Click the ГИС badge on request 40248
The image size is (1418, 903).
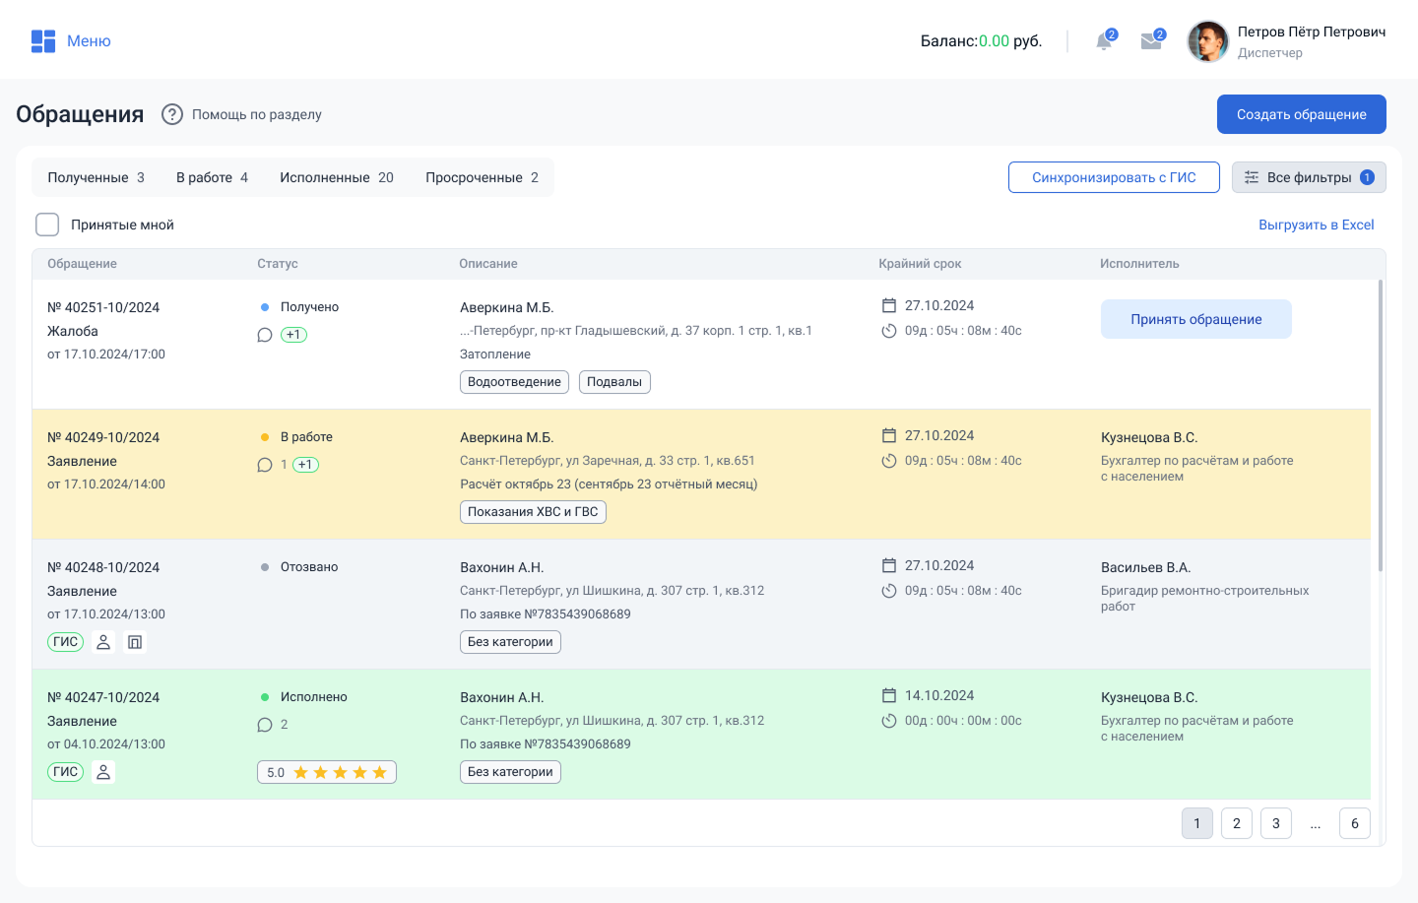[x=65, y=642]
